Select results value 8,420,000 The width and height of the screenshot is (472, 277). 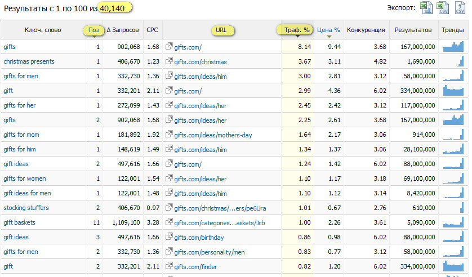pyautogui.click(x=421, y=193)
